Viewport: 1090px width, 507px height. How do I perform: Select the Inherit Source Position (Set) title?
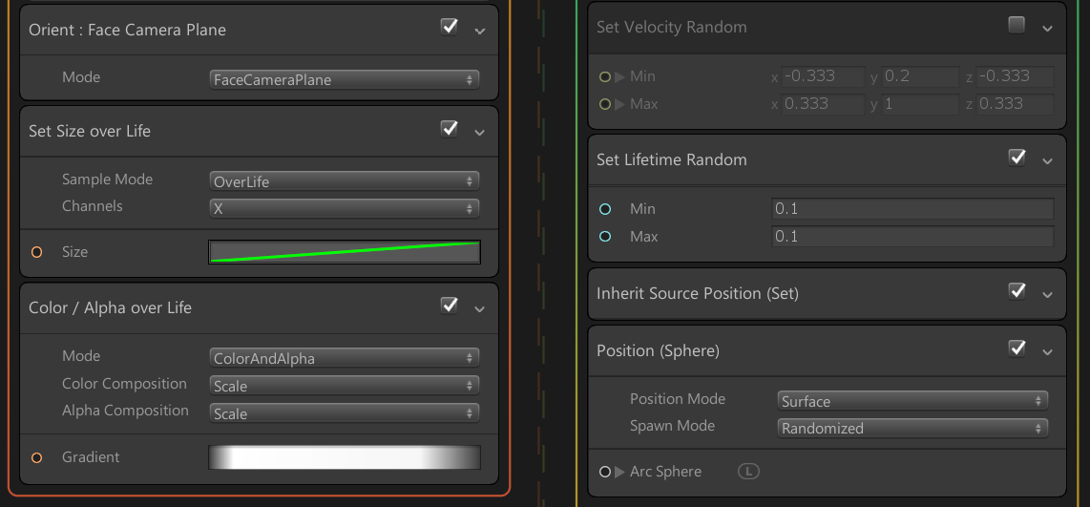coord(698,293)
